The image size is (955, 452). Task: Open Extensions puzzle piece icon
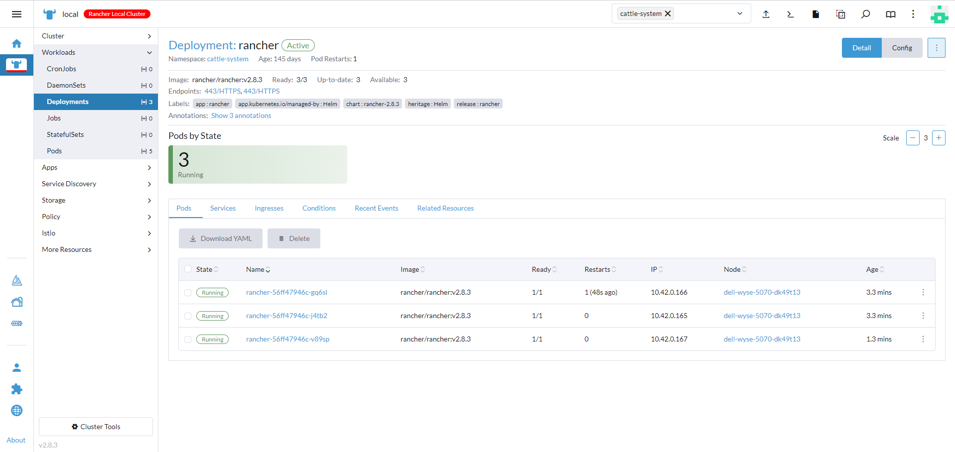[16, 389]
